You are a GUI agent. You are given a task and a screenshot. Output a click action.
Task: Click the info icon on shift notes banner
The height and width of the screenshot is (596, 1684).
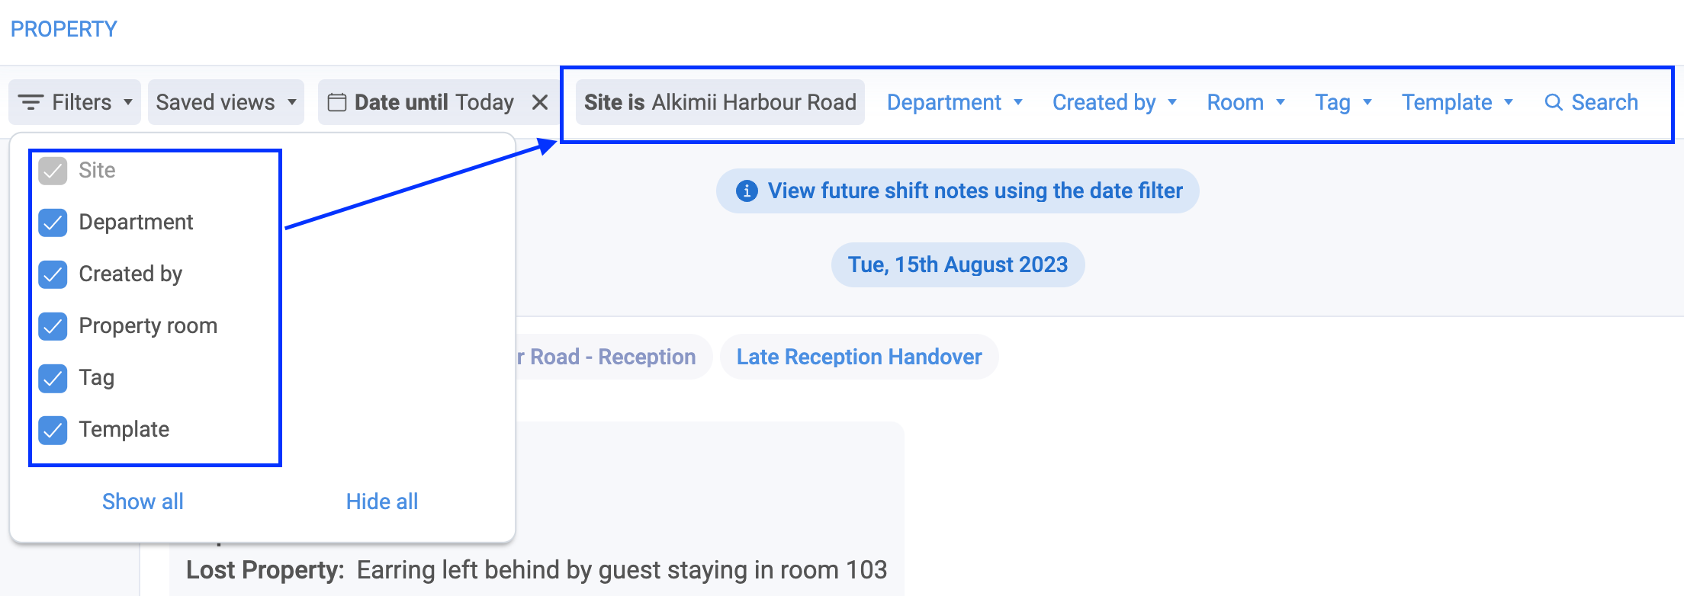pos(747,191)
